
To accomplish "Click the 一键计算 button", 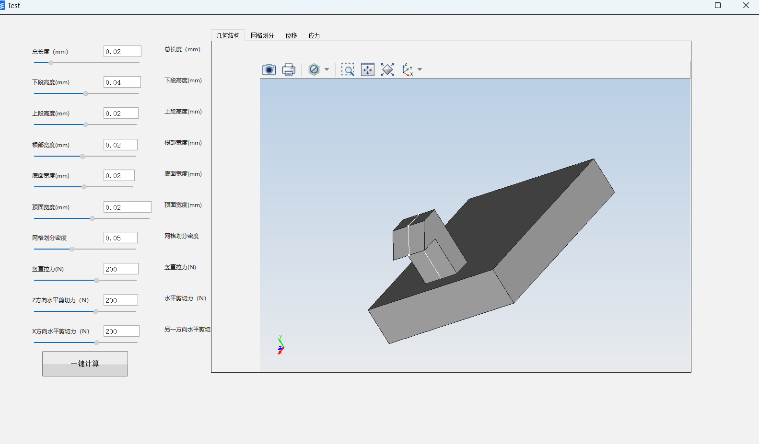I will 85,364.
